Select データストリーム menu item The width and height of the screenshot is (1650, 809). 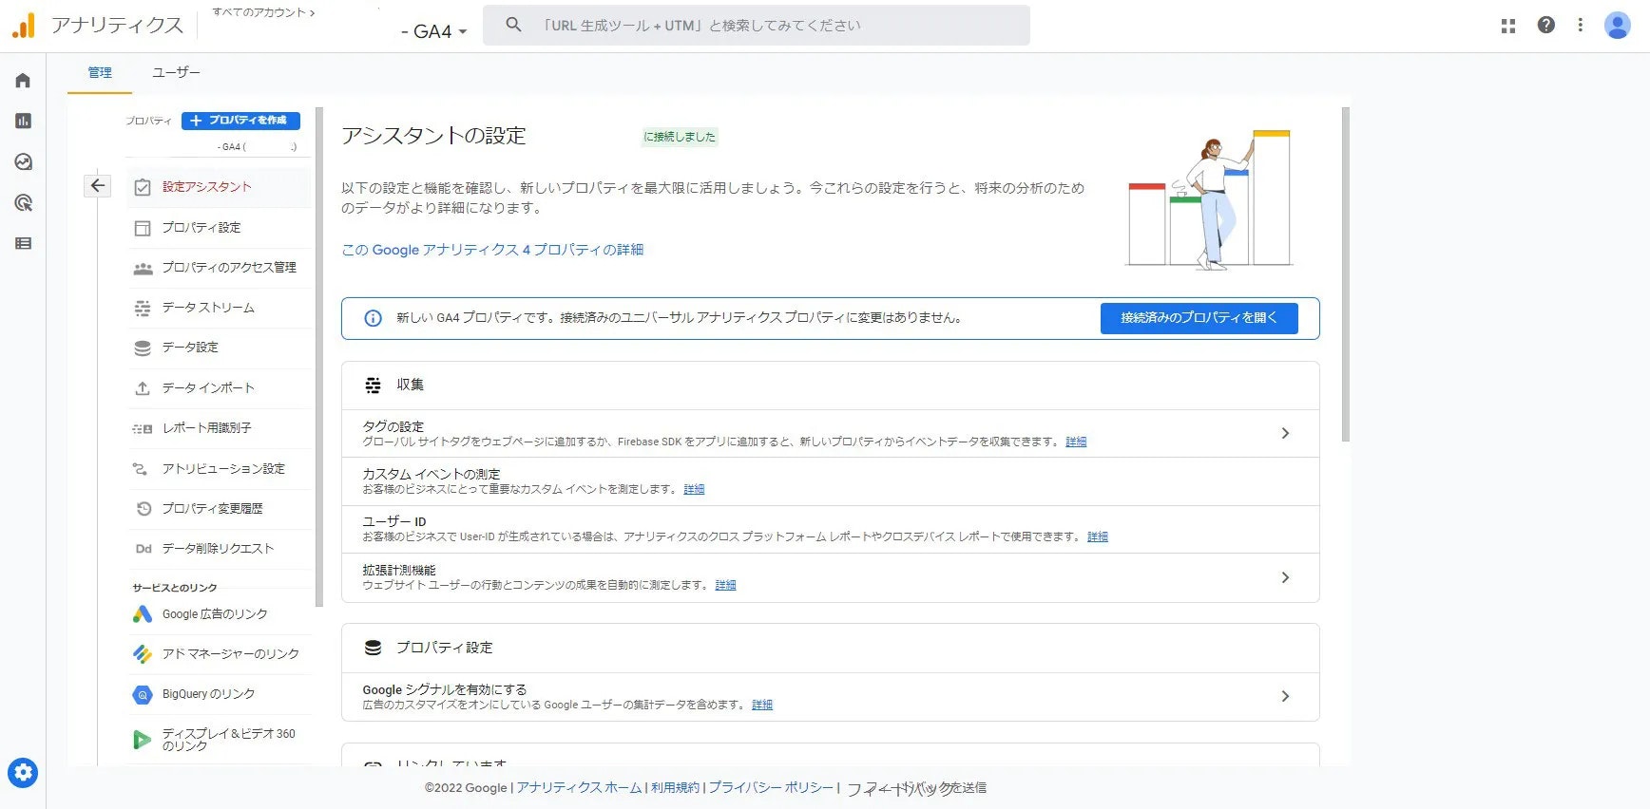coord(208,308)
